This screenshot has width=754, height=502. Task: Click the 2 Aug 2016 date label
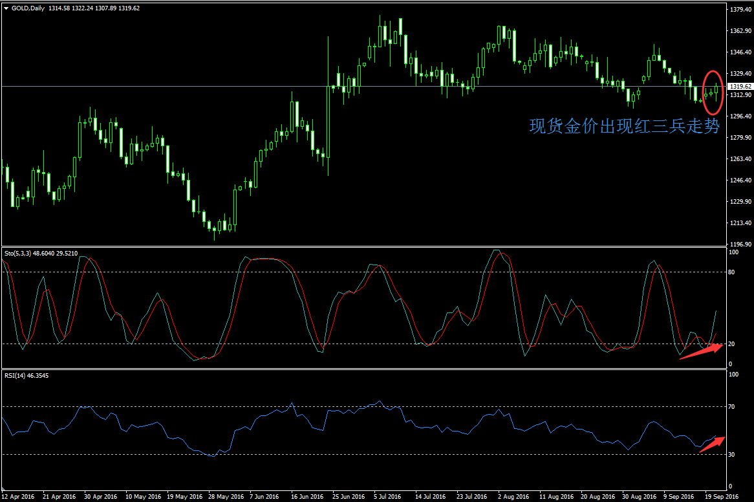click(513, 497)
